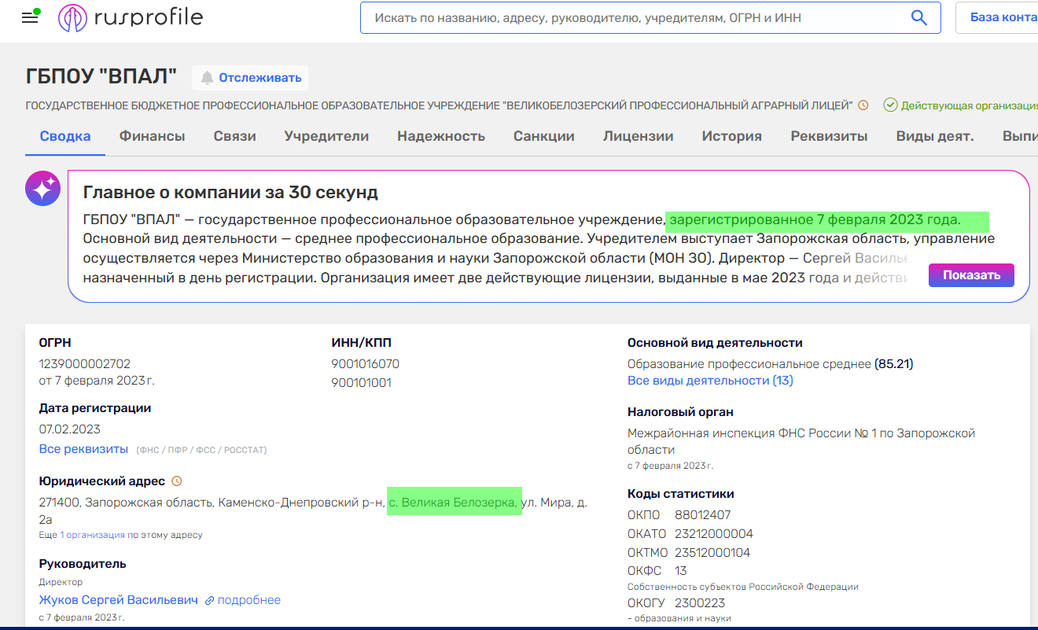Click the search magnifier icon
This screenshot has height=630, width=1038.
point(918,17)
